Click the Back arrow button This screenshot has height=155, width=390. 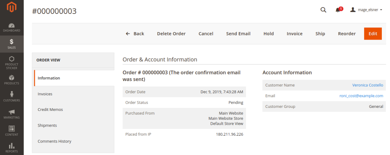(x=135, y=34)
